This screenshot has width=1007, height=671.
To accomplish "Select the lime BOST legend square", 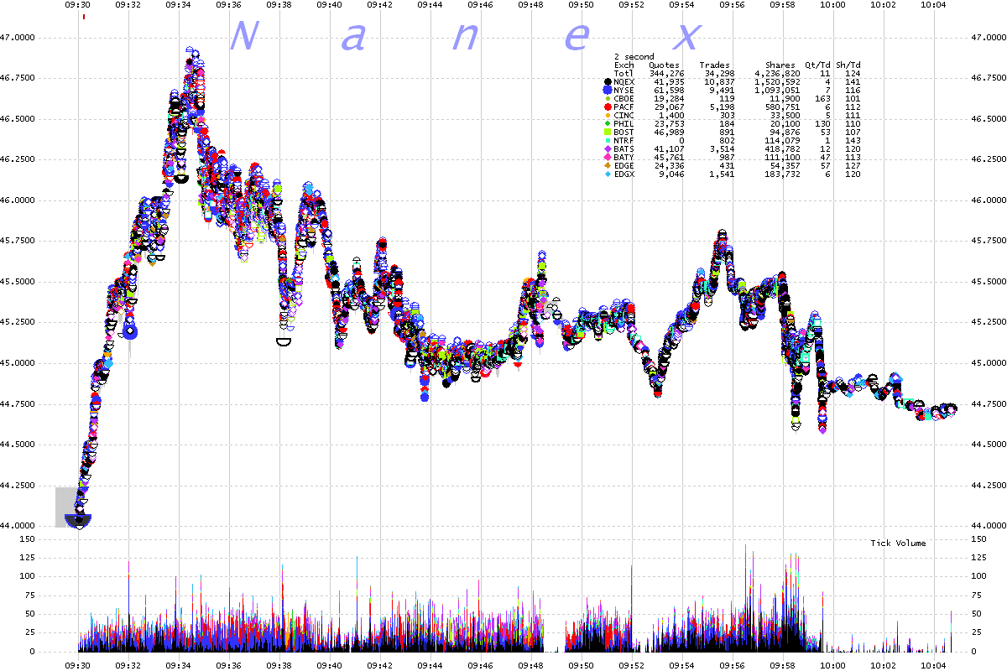I will 608,132.
